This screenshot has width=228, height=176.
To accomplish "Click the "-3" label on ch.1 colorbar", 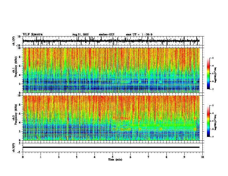I will [212, 58].
